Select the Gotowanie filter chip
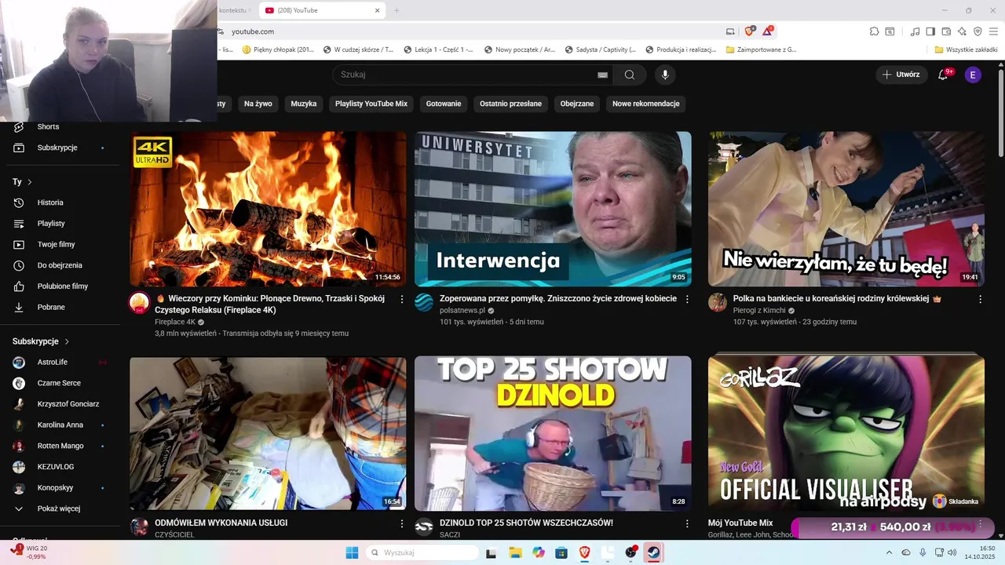The width and height of the screenshot is (1005, 565). click(444, 104)
